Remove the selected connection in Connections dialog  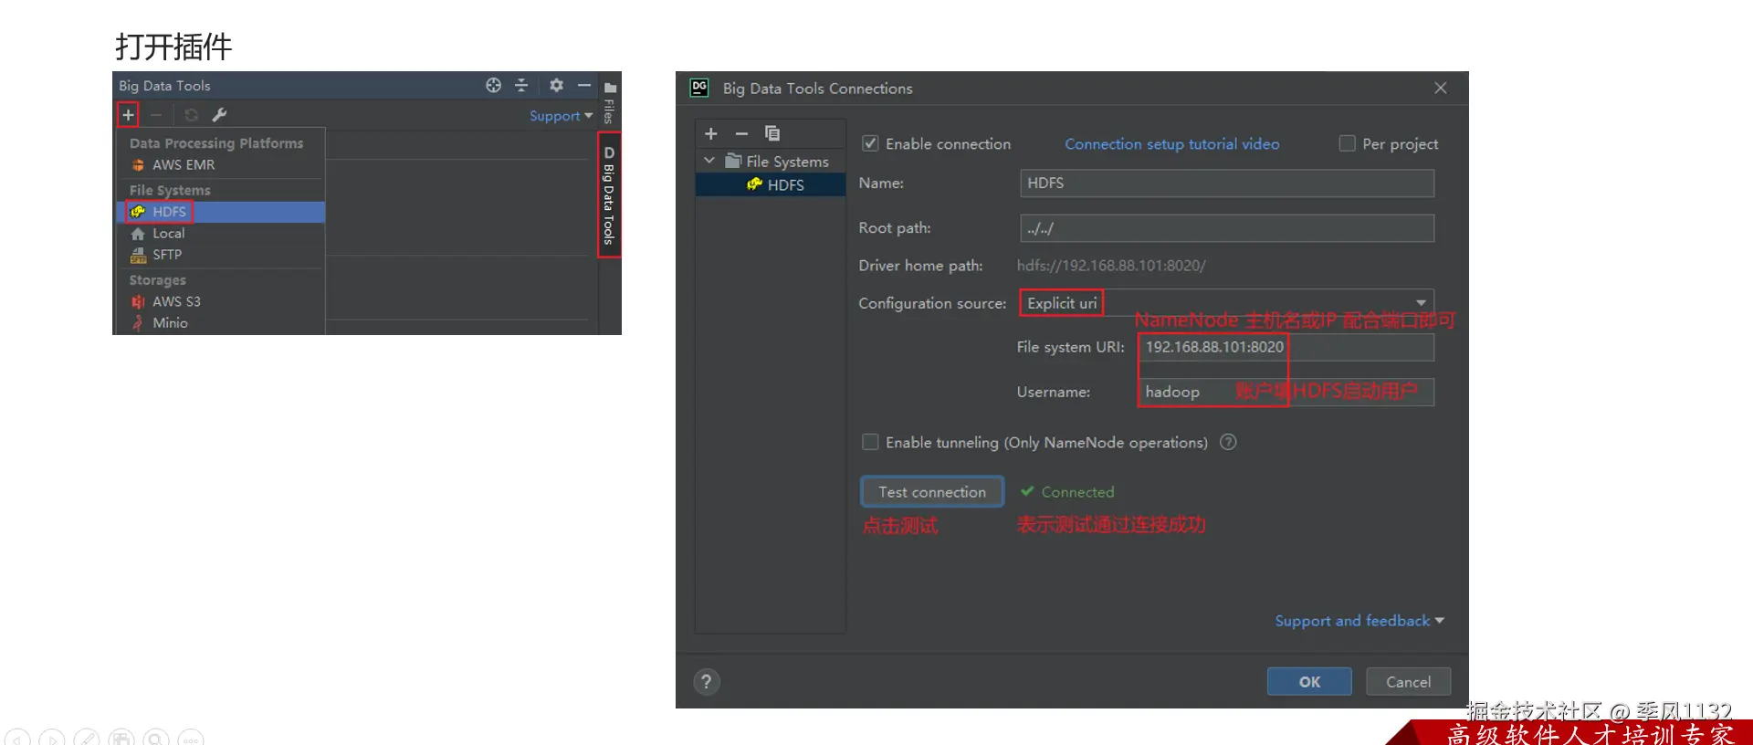[x=741, y=134]
